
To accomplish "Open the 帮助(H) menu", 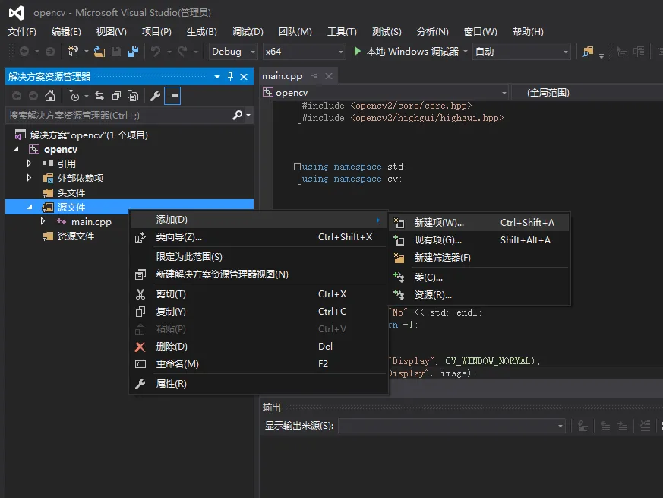I will coord(528,32).
